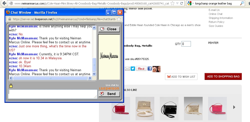Share product by email envelope icon
Image resolution: width=250 pixels, height=122 pixels.
(127, 69)
